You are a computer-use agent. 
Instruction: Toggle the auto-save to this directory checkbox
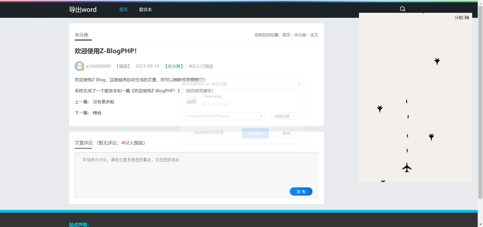[188, 133]
